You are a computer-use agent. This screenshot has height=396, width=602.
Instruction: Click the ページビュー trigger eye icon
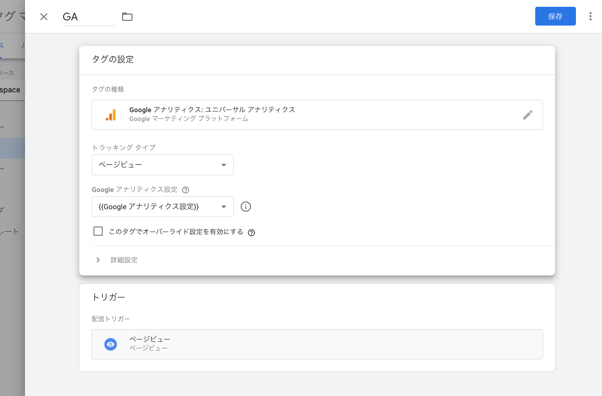click(x=111, y=344)
